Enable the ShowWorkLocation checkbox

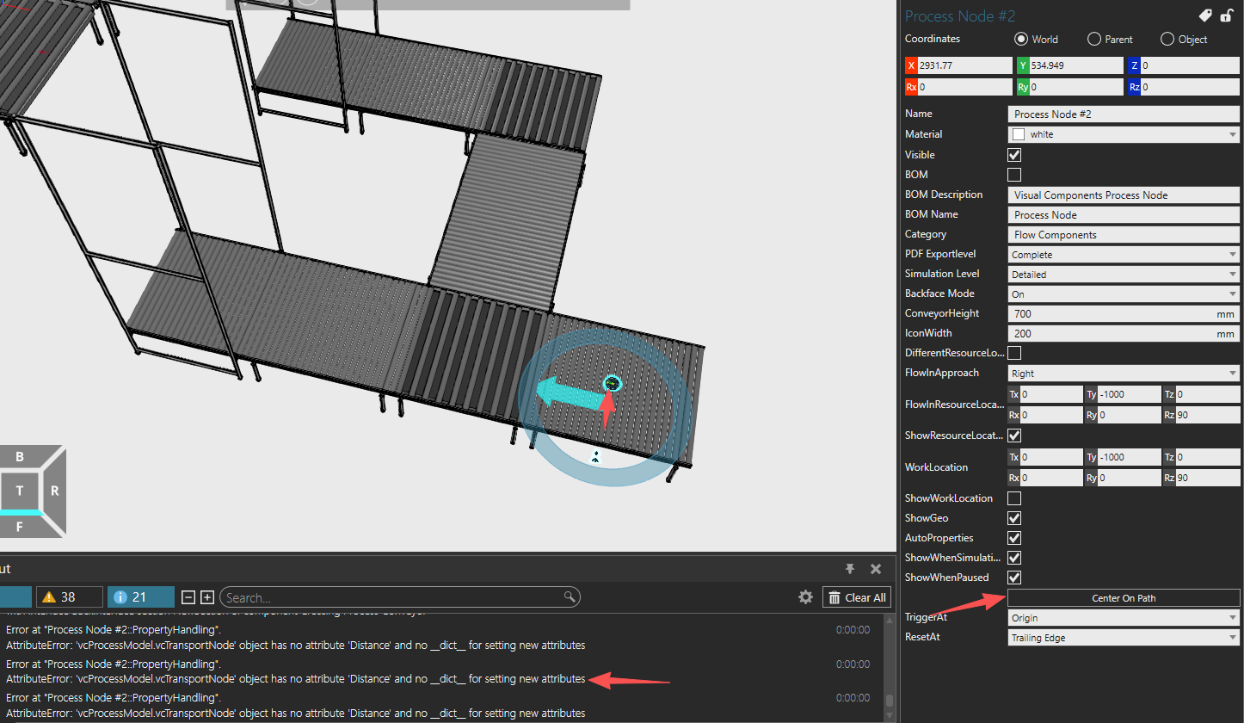(x=1014, y=498)
